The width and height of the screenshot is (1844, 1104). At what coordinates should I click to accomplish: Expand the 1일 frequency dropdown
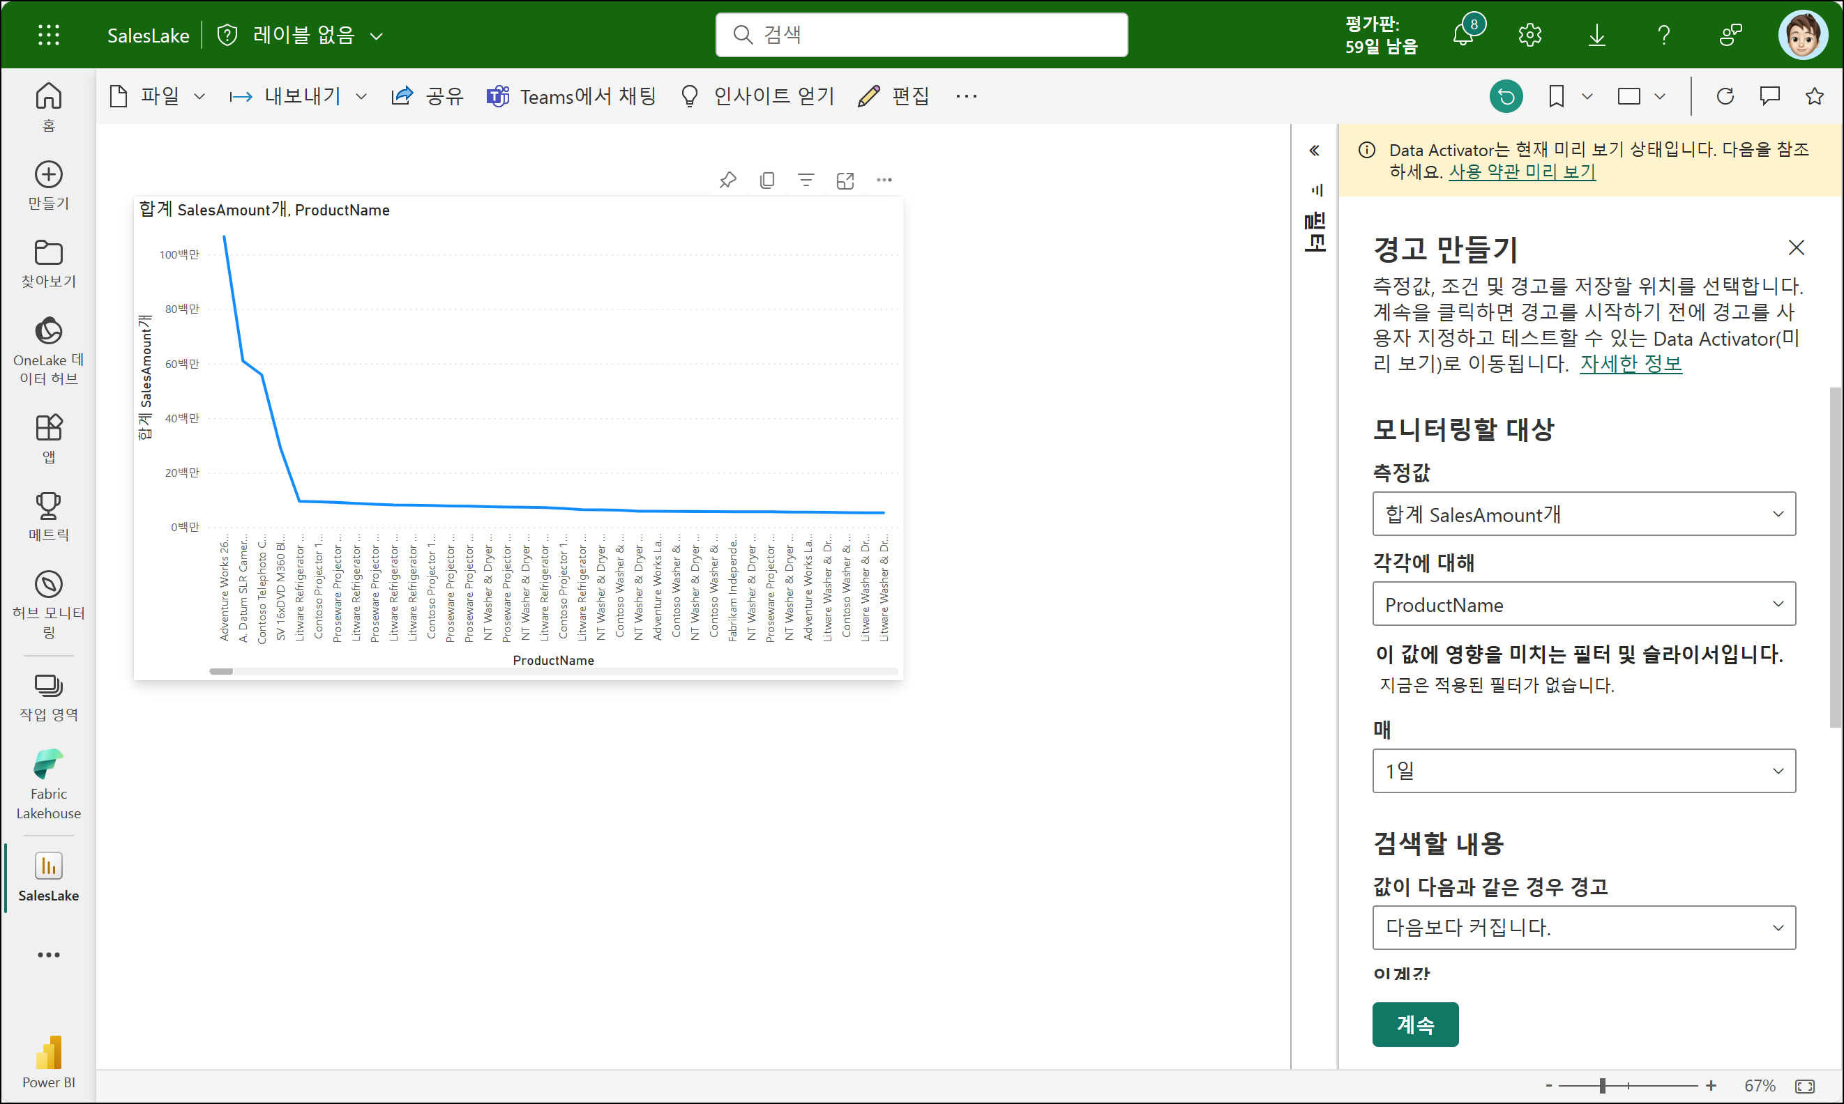pyautogui.click(x=1583, y=771)
